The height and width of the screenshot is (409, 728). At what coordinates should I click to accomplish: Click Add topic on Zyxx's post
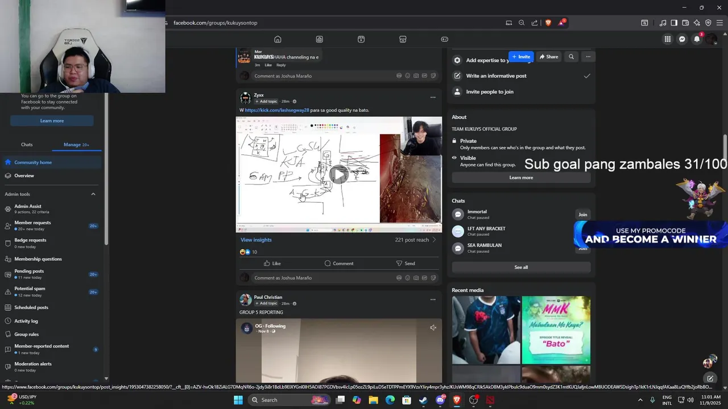266,101
